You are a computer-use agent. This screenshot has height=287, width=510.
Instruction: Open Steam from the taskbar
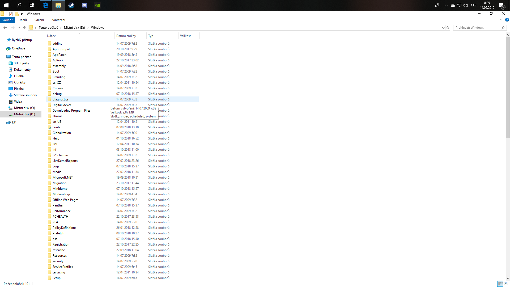(x=71, y=5)
